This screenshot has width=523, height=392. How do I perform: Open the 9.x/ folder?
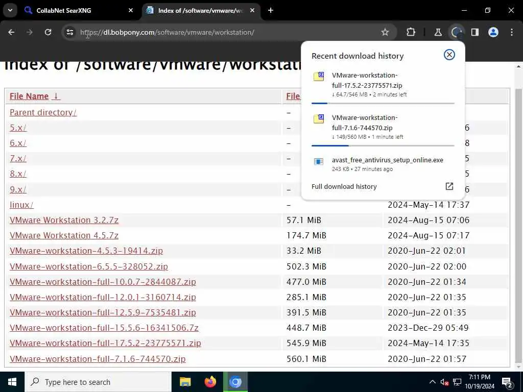pos(18,189)
